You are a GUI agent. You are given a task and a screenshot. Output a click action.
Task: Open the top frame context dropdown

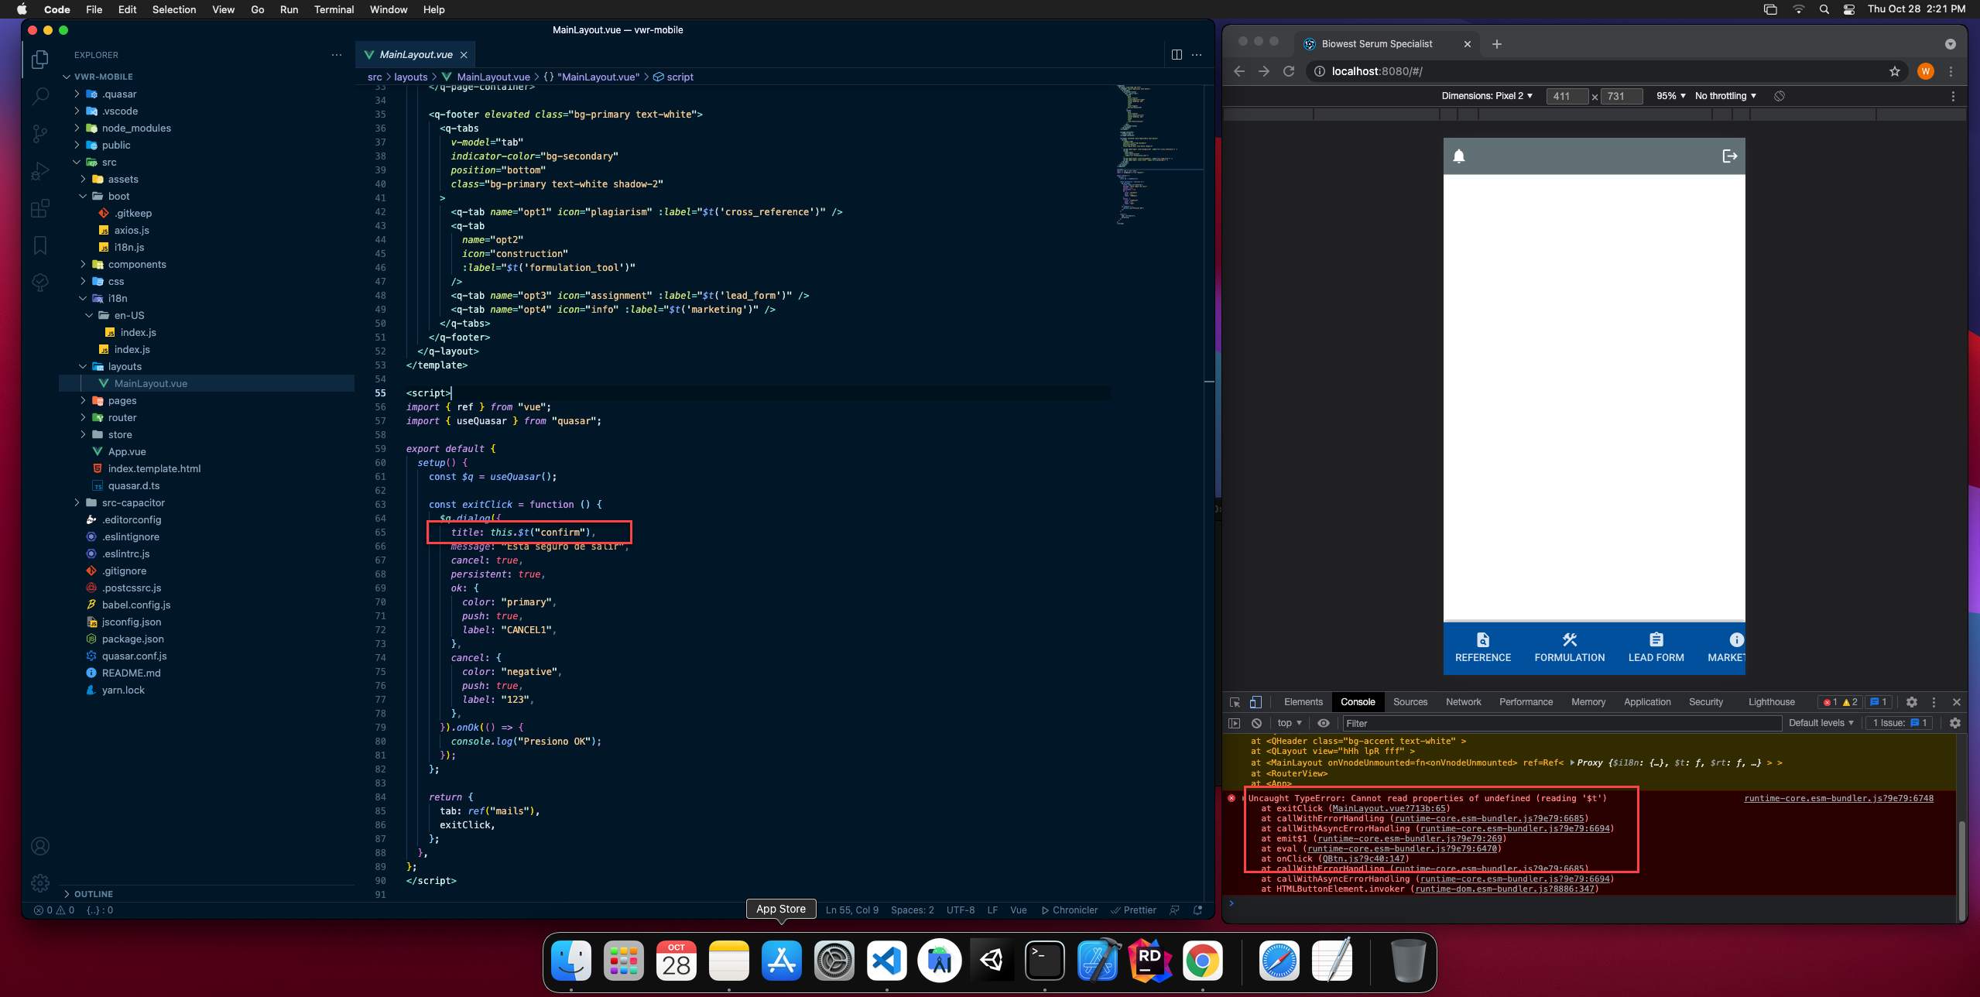[x=1287, y=723]
